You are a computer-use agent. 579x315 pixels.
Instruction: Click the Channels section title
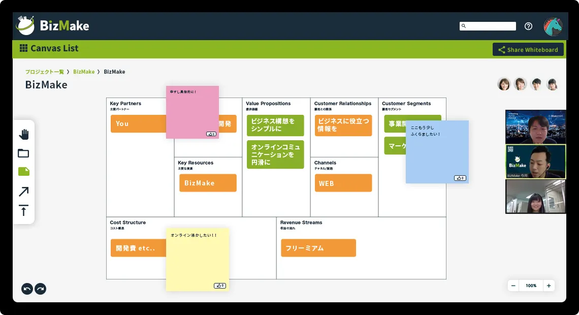point(325,163)
